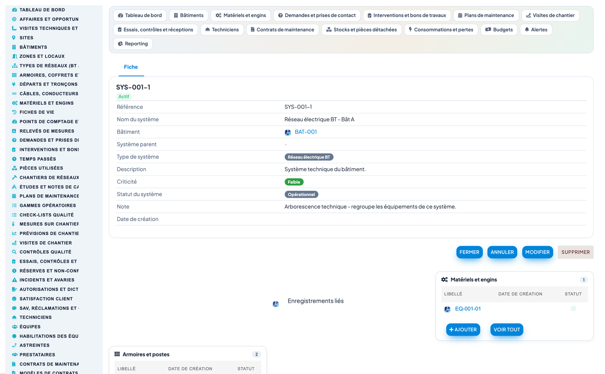The width and height of the screenshot is (605, 374).
Task: Click the Bâtiments sidebar building icon
Action: pos(14,47)
